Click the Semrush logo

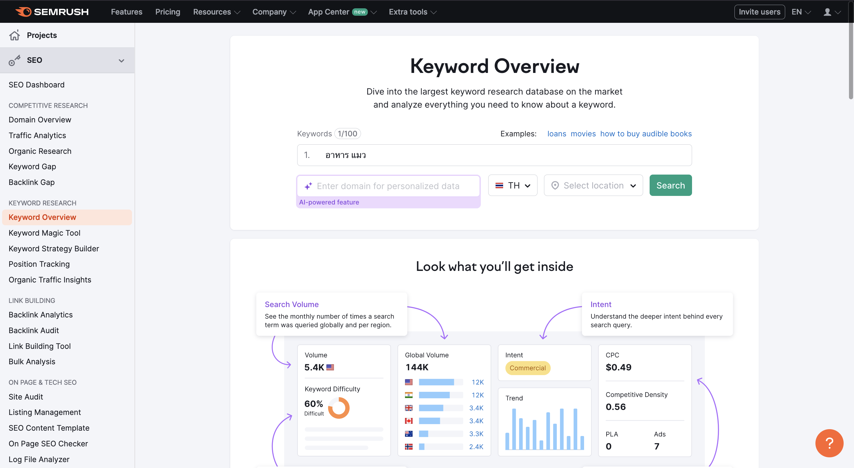click(x=52, y=12)
